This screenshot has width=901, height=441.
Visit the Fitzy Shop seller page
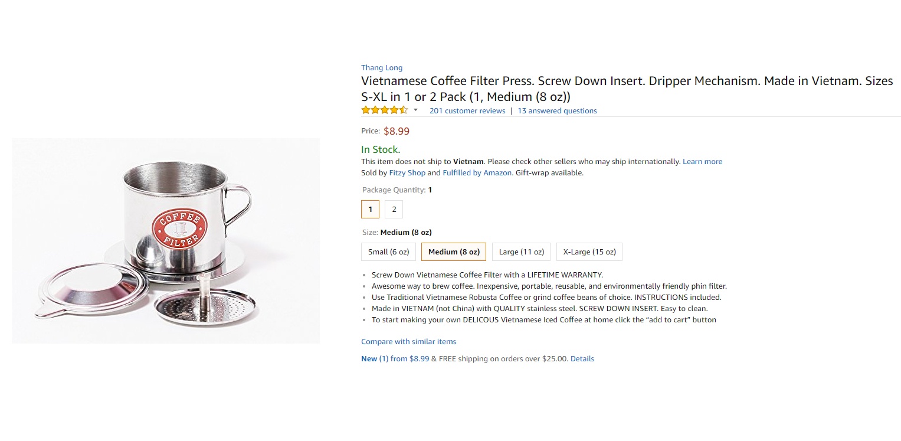click(407, 172)
